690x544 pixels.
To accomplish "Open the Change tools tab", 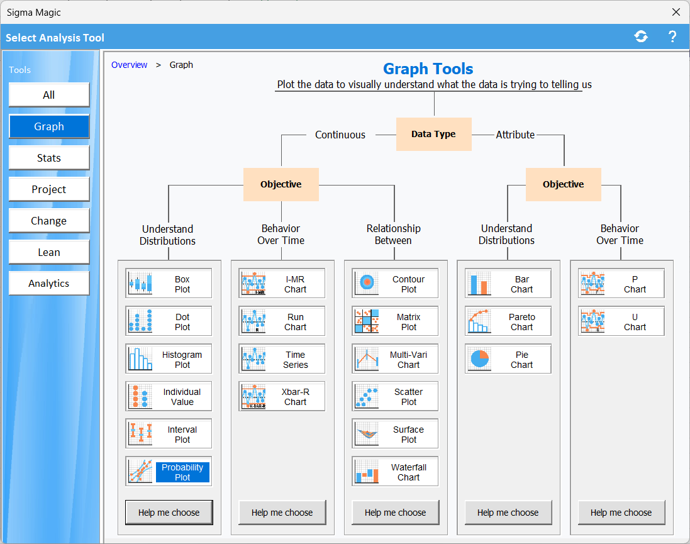I will click(49, 221).
